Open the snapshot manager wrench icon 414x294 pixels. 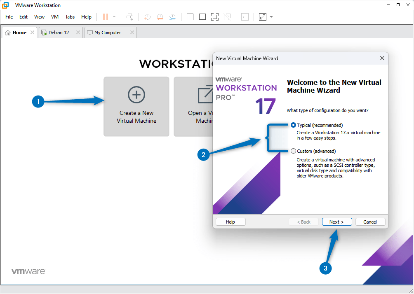tap(172, 17)
